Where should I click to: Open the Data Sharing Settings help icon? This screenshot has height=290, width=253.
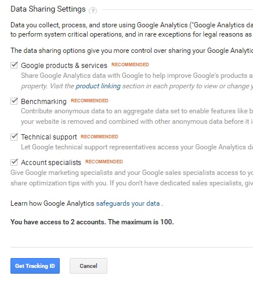(93, 10)
